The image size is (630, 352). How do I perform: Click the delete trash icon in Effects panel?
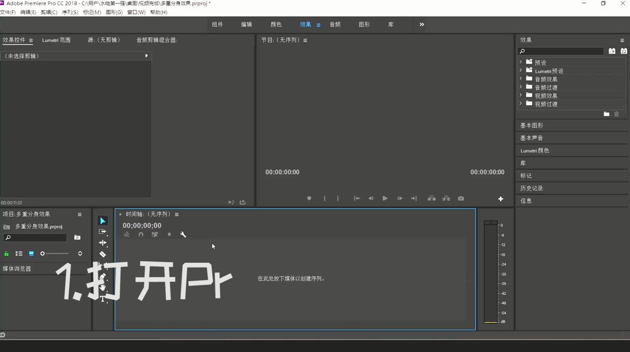point(617,114)
